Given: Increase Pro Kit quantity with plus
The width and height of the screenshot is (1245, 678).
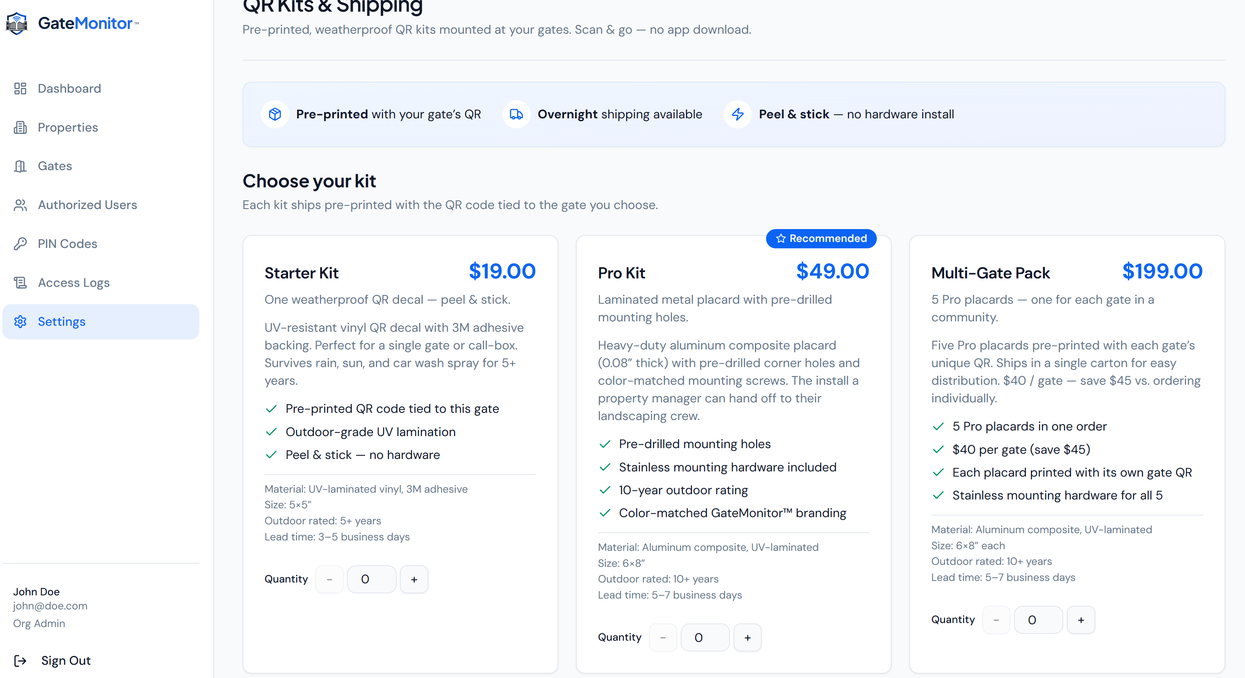Looking at the screenshot, I should click(748, 637).
